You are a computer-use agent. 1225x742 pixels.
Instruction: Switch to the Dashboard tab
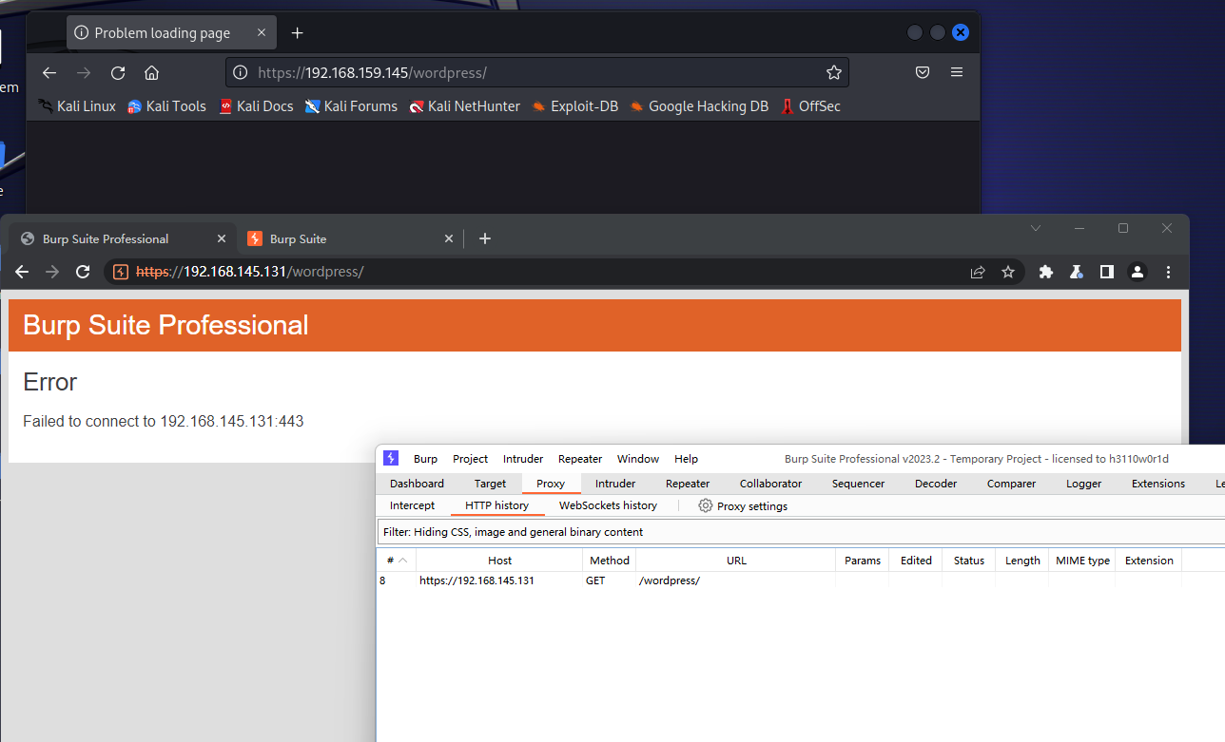tap(418, 484)
